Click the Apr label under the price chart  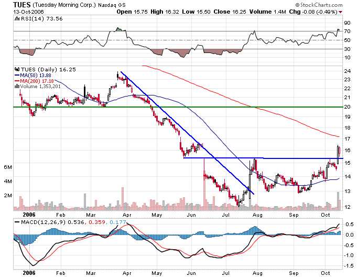(127, 215)
